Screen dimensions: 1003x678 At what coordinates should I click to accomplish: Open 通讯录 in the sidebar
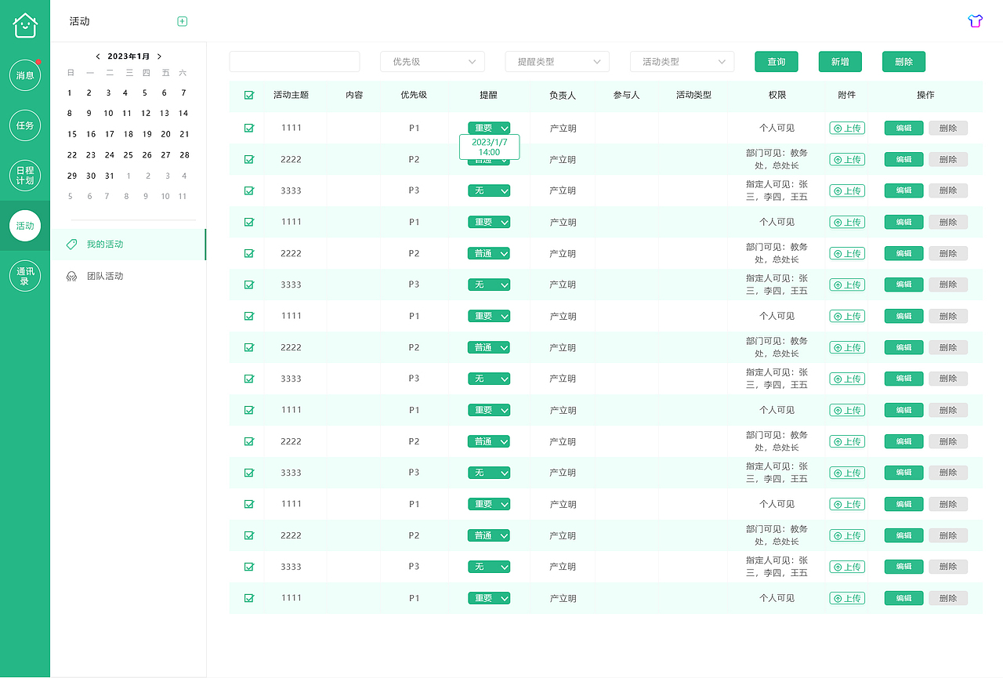[x=25, y=276]
